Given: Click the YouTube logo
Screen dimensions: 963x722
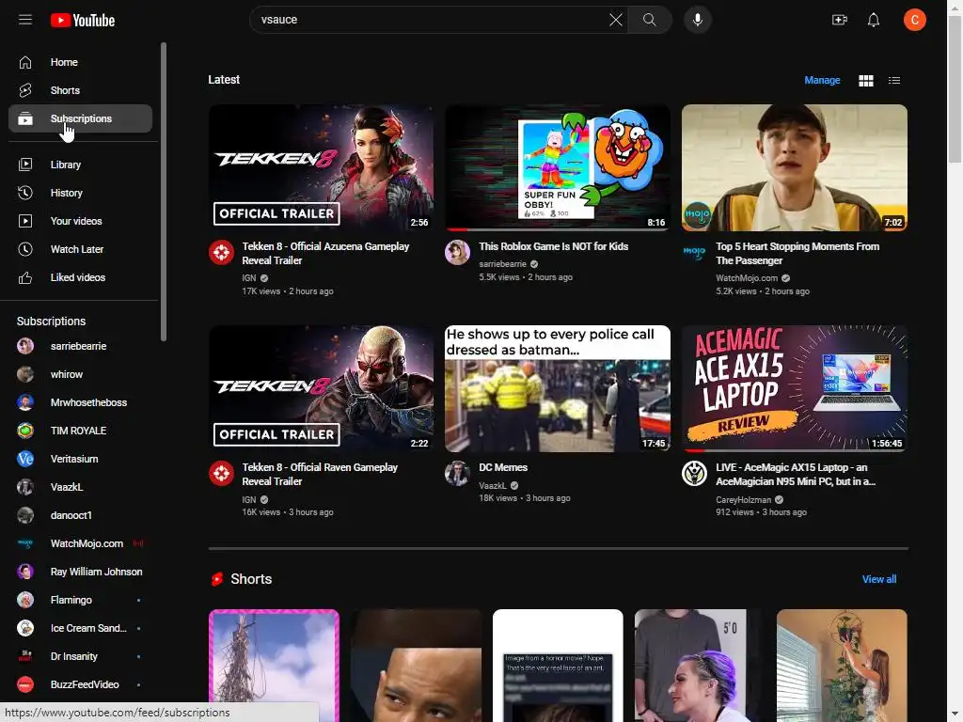Looking at the screenshot, I should coord(83,21).
